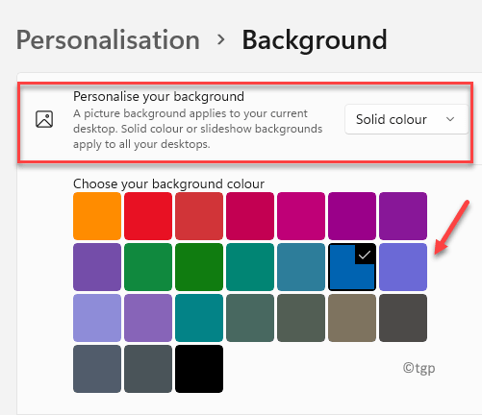
Task: Click the Personalise your background row
Action: point(245,122)
